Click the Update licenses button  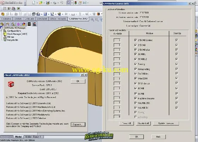coord(166,123)
